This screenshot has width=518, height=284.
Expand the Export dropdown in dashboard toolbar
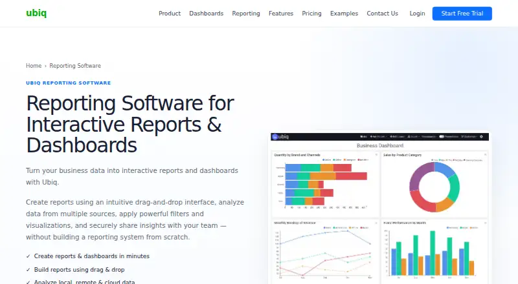(x=414, y=136)
